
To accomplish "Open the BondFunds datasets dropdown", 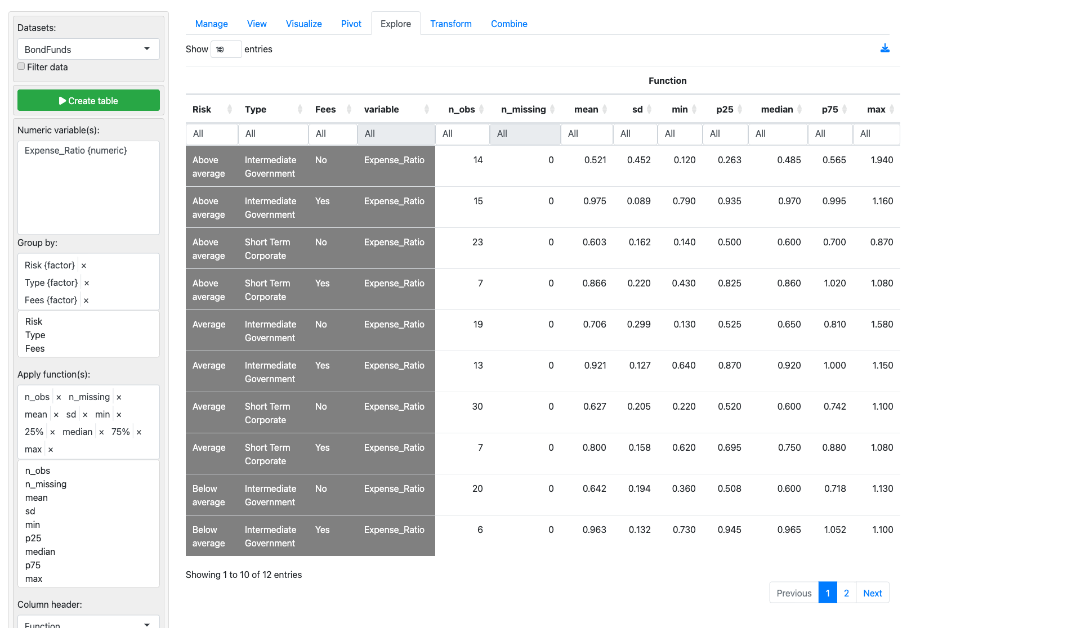I will point(88,50).
